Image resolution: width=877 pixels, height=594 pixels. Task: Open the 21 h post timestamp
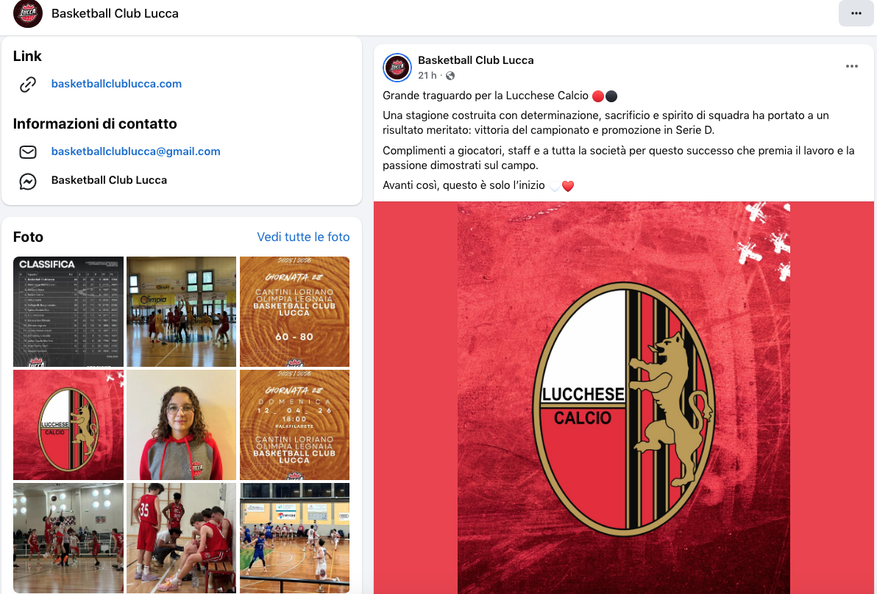427,76
